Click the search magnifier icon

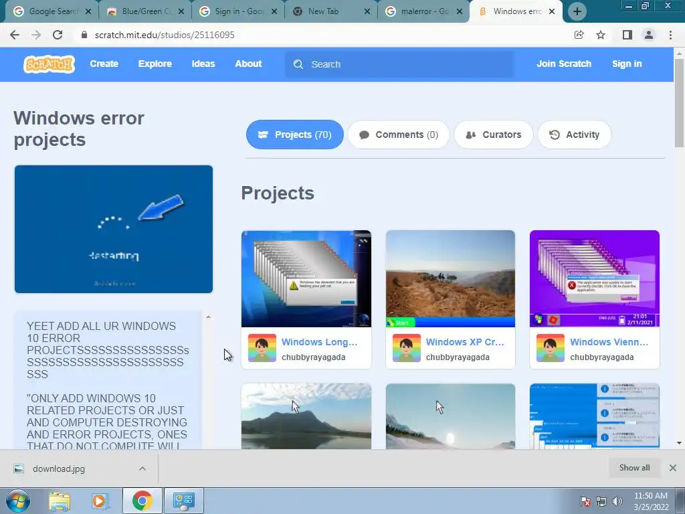298,64
